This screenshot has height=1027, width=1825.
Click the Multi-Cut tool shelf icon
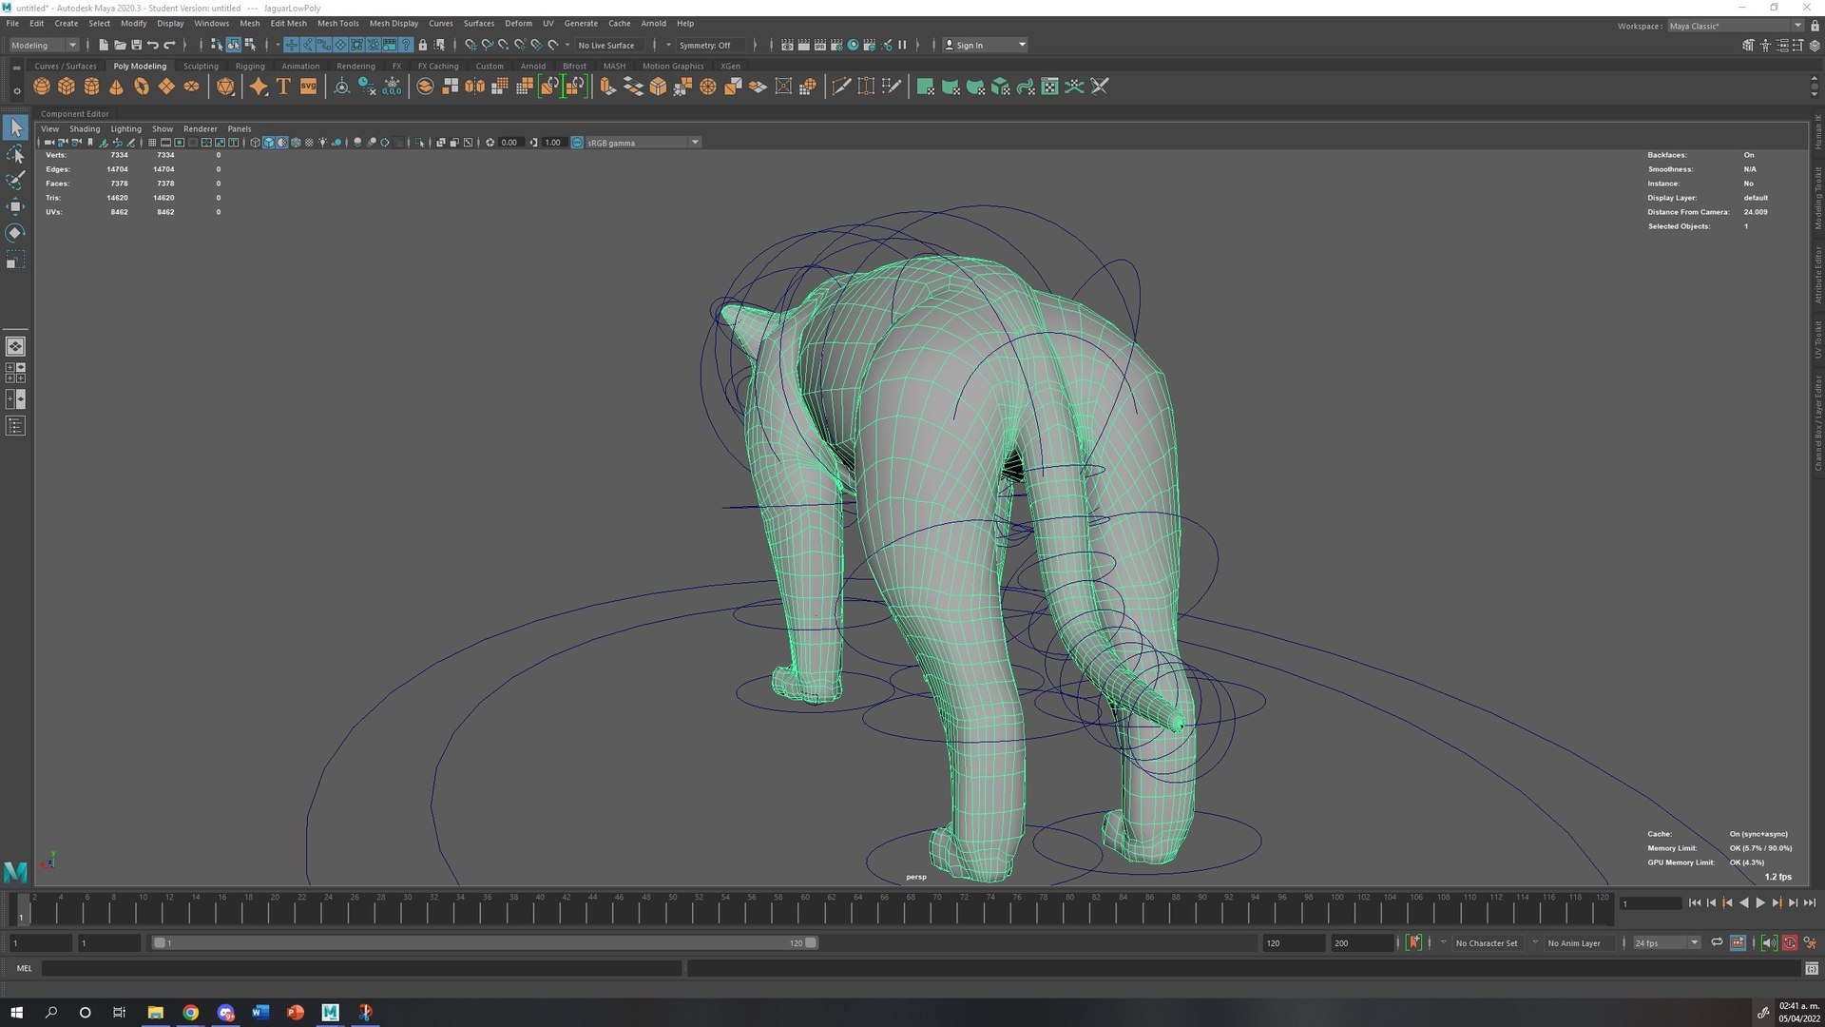pos(841,87)
